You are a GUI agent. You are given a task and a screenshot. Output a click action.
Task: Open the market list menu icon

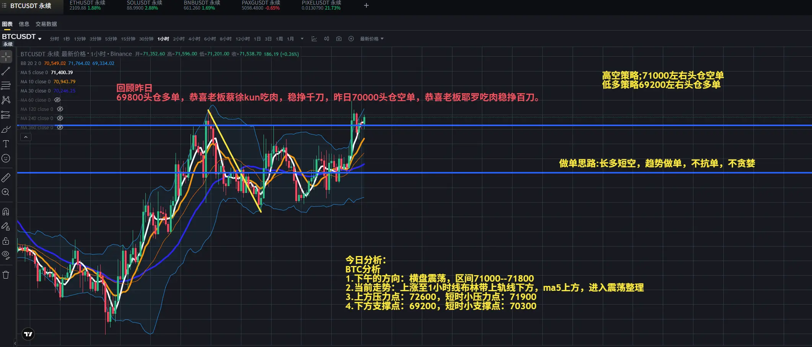click(x=4, y=6)
